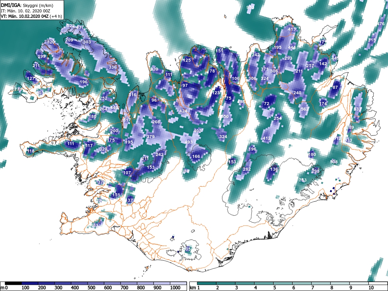Click the visibility value '444' on the map
The width and height of the screenshot is (388, 291).
(x=292, y=47)
